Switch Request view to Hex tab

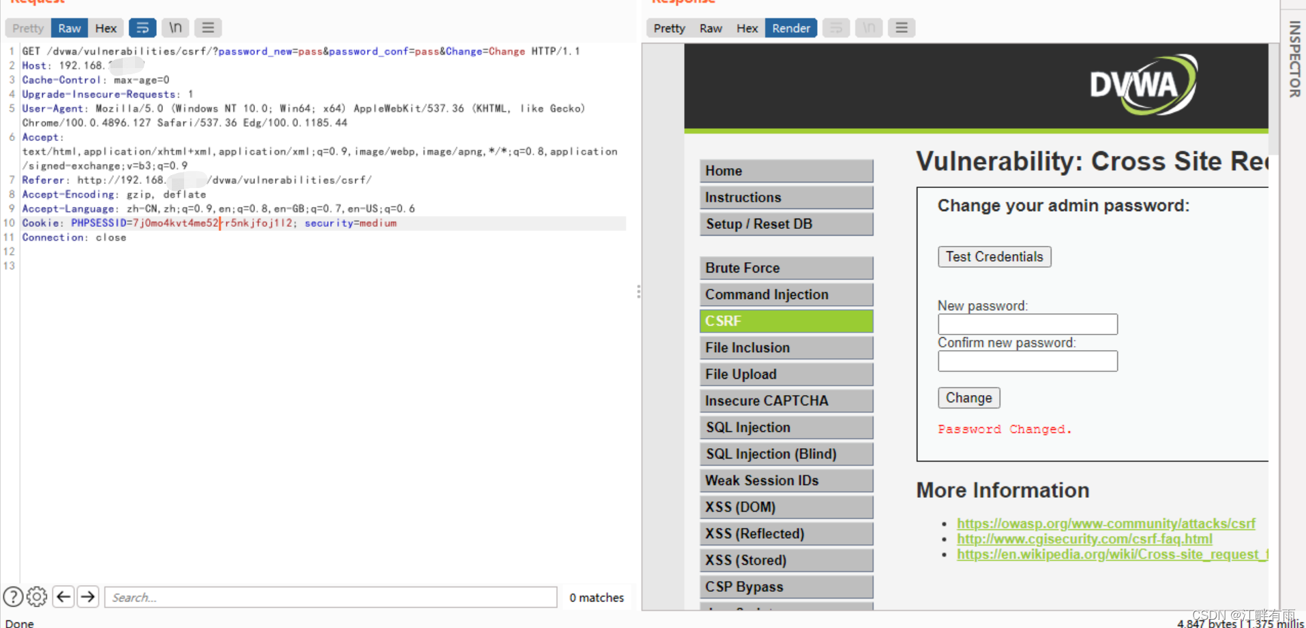(106, 28)
